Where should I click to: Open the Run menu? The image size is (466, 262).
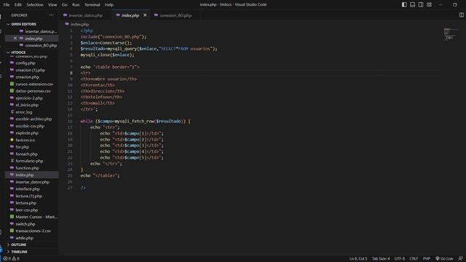[x=76, y=5]
